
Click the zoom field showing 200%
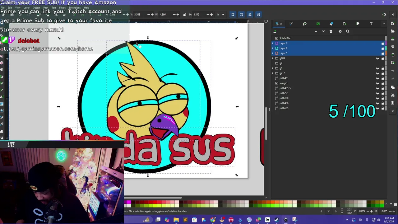(x=362, y=211)
